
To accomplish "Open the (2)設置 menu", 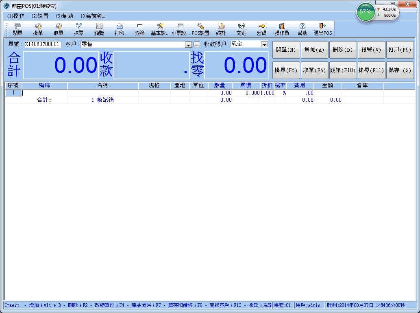I will [x=40, y=16].
